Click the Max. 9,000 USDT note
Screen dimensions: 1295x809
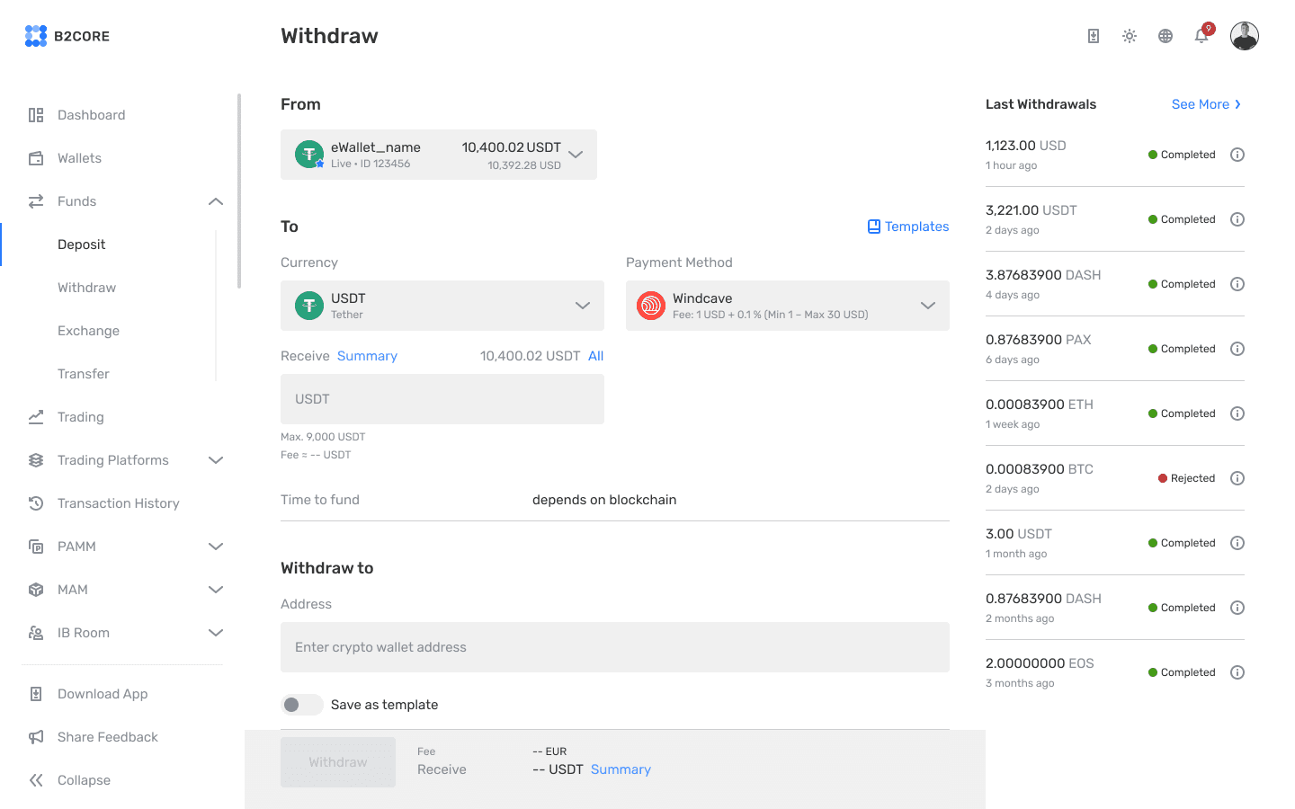click(x=323, y=437)
